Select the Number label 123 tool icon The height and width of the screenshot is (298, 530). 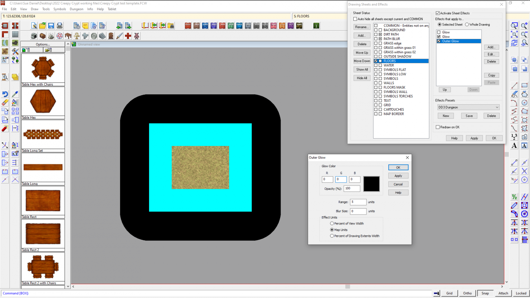[x=514, y=137]
